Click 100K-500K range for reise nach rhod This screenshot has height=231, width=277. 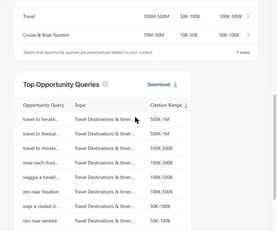pos(162,163)
